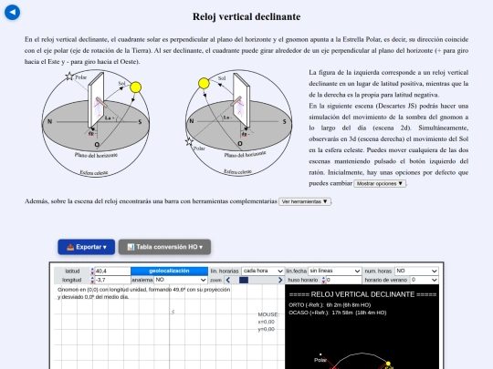Open the Exportar dropdown button
This screenshot has height=369, width=493.
click(x=87, y=247)
